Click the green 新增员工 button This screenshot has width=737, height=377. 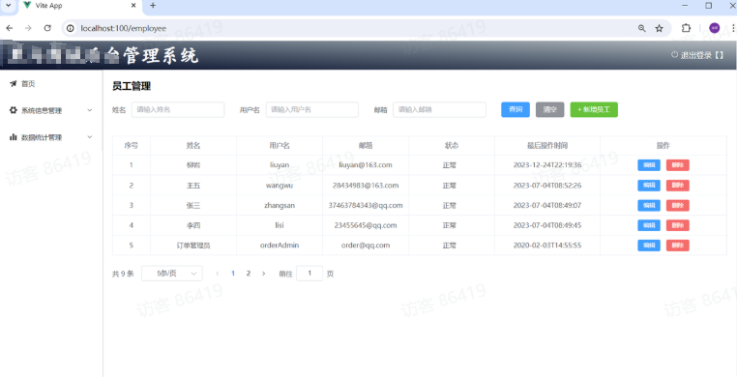pyautogui.click(x=594, y=109)
